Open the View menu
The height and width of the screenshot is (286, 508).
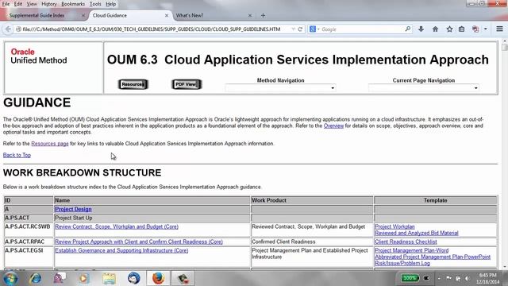pos(32,4)
